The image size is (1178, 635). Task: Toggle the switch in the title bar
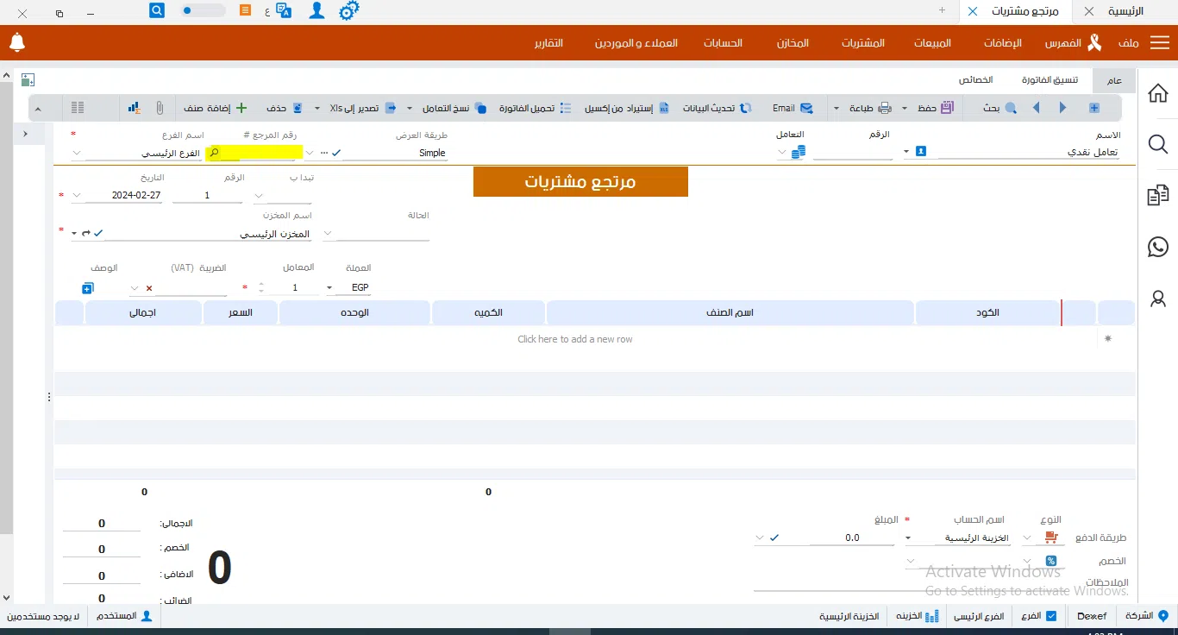[204, 11]
